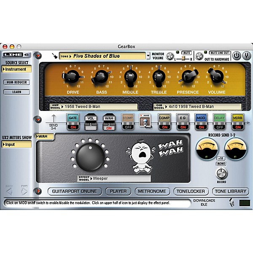
Task: Click the large wah position knob
Action: (90, 157)
